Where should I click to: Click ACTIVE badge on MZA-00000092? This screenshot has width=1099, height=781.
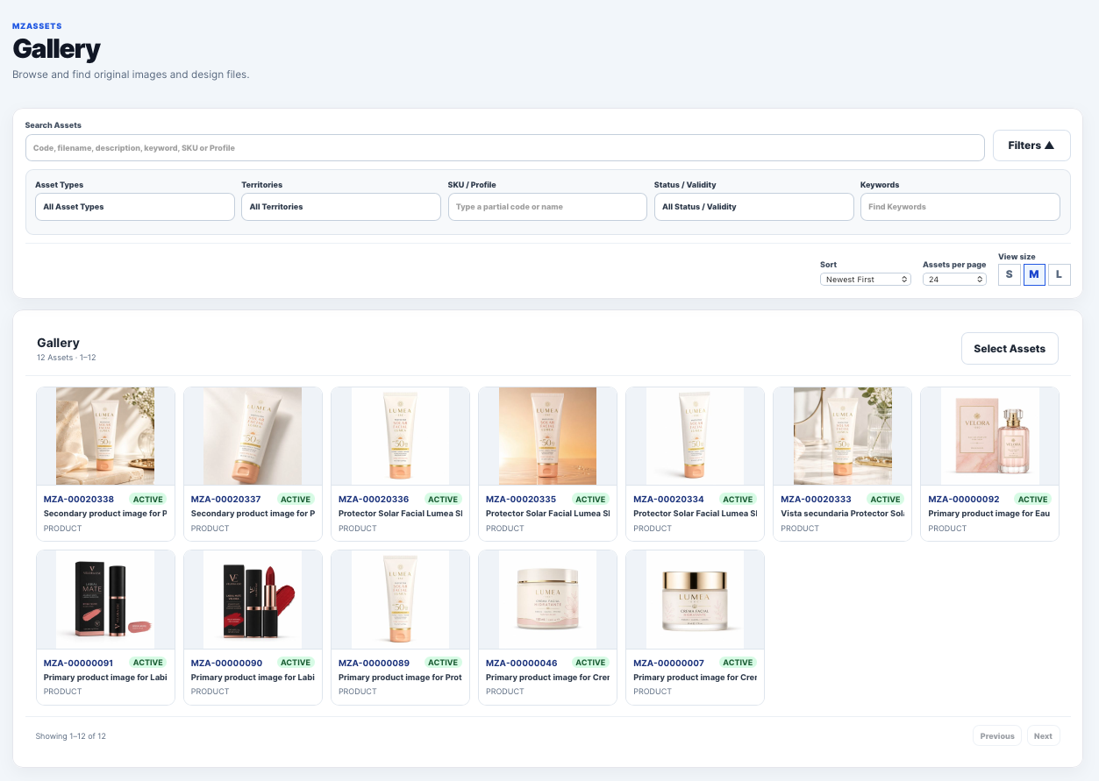point(1032,500)
